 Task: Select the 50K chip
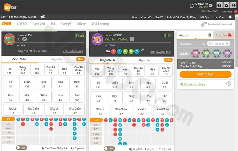click(x=196, y=53)
